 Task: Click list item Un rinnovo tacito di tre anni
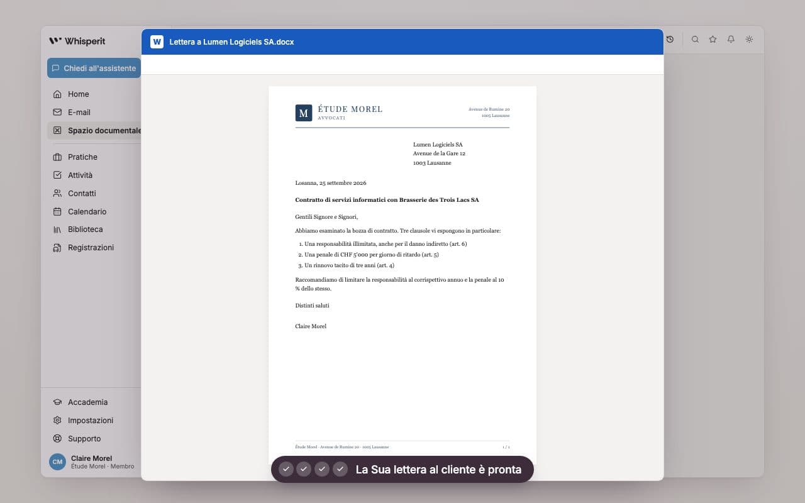350,265
